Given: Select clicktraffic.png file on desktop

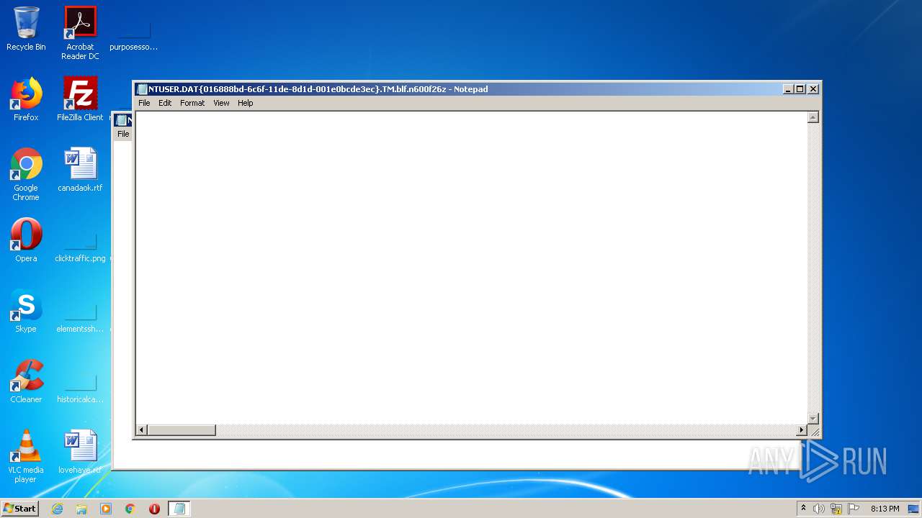Looking at the screenshot, I should point(80,247).
